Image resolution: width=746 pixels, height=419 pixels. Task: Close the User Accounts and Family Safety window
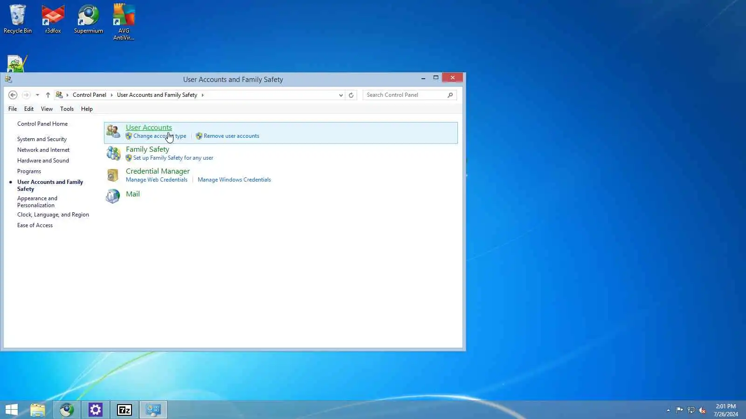click(452, 78)
